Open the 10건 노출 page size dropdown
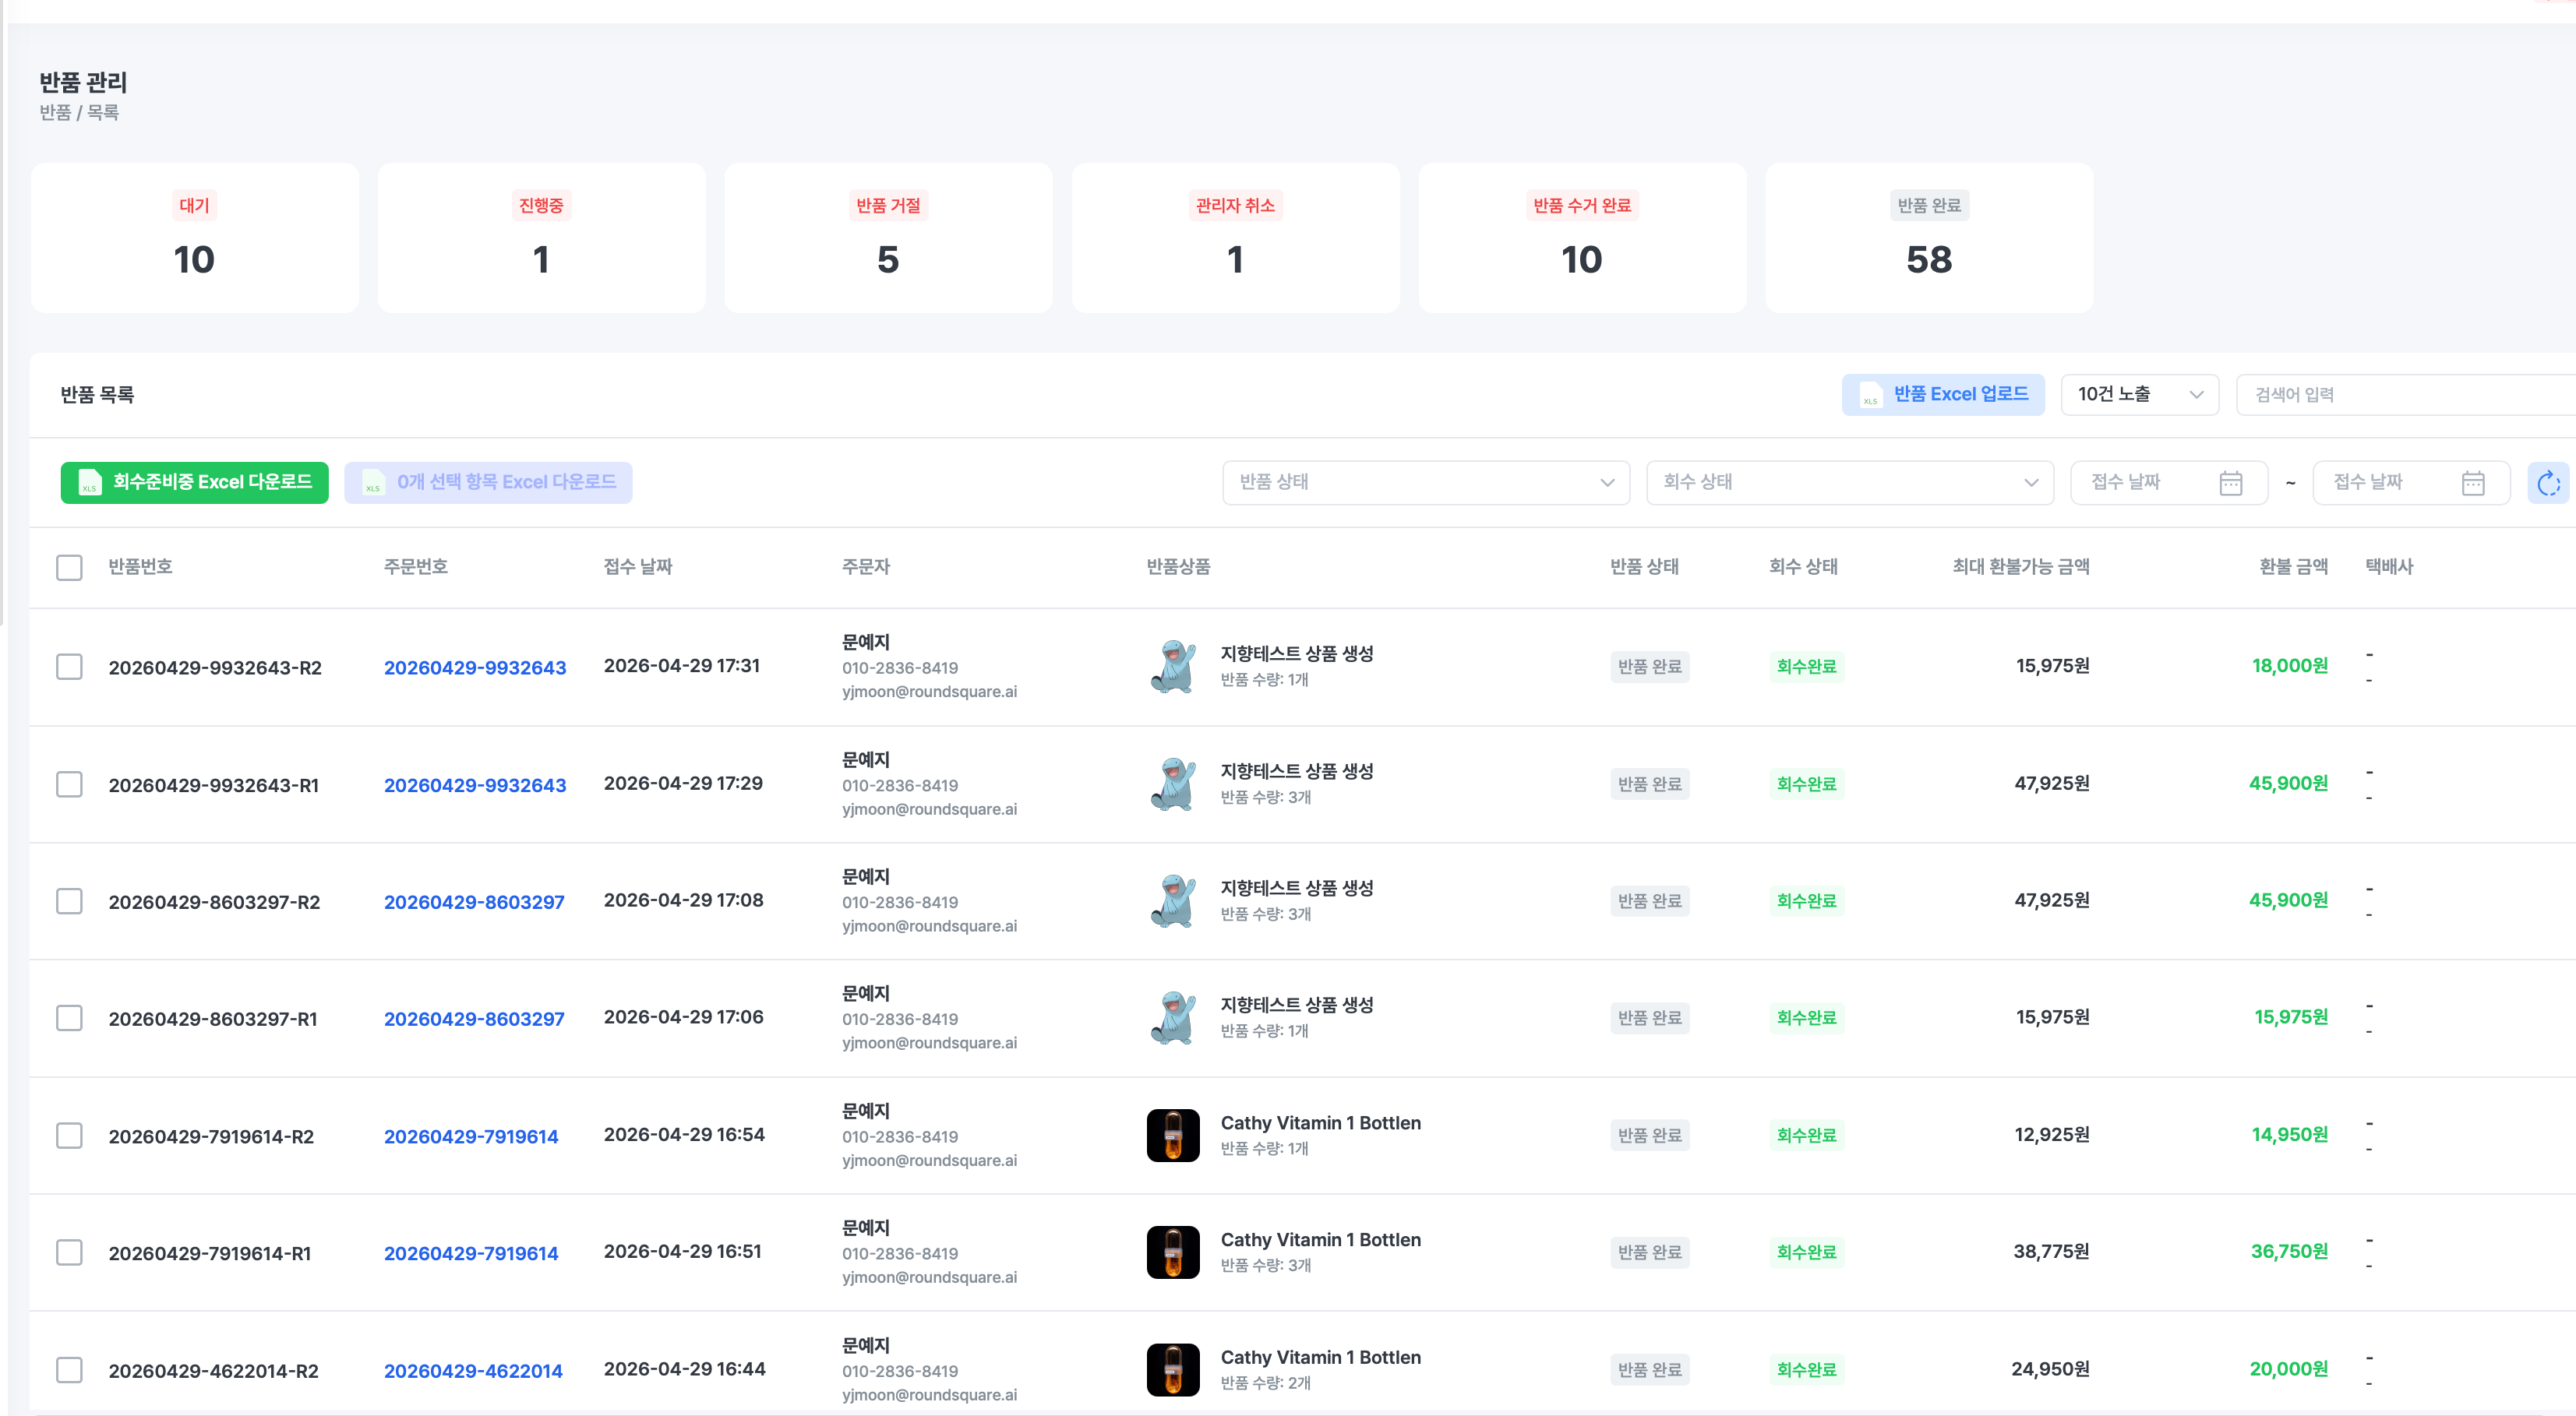The height and width of the screenshot is (1416, 2576). click(x=2140, y=395)
